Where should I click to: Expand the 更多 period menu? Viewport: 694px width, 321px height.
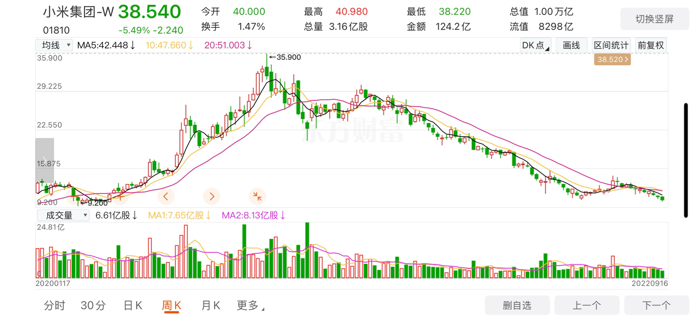(251, 306)
